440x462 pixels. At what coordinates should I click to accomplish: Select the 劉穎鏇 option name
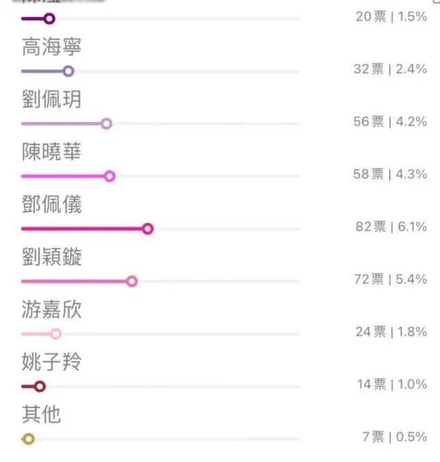(x=51, y=258)
